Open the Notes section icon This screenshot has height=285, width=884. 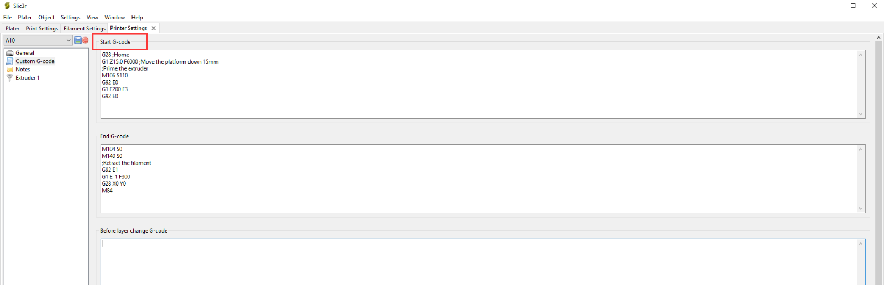9,70
